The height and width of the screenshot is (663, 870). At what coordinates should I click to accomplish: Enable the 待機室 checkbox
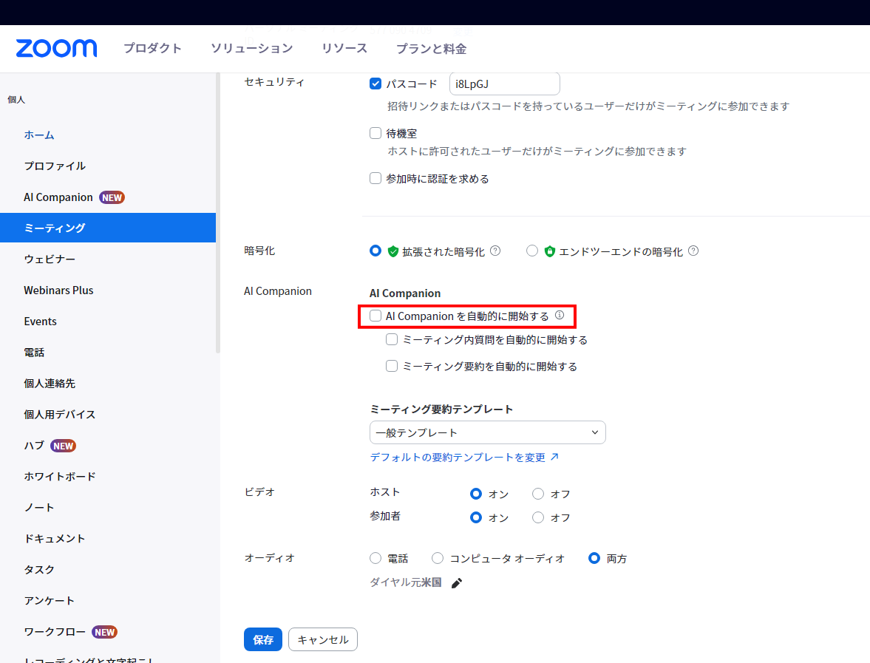pyautogui.click(x=375, y=134)
